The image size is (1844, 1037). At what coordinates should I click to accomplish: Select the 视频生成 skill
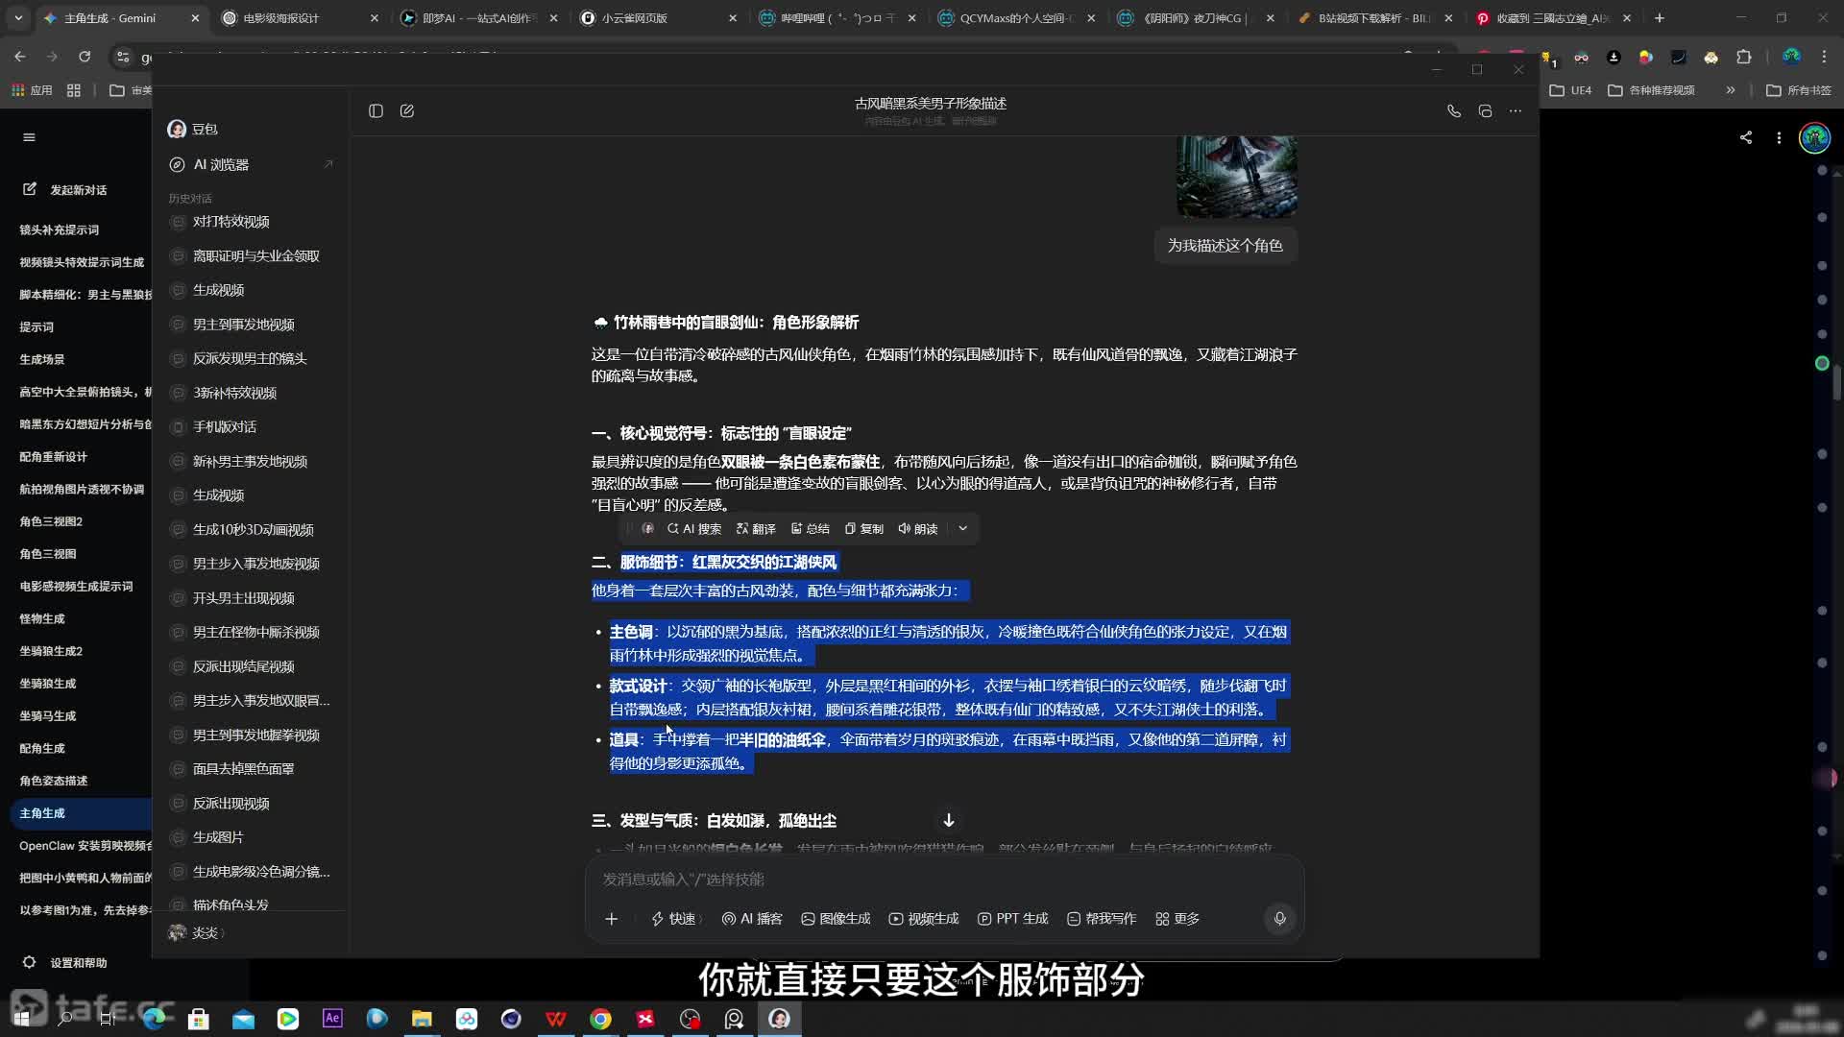[924, 919]
